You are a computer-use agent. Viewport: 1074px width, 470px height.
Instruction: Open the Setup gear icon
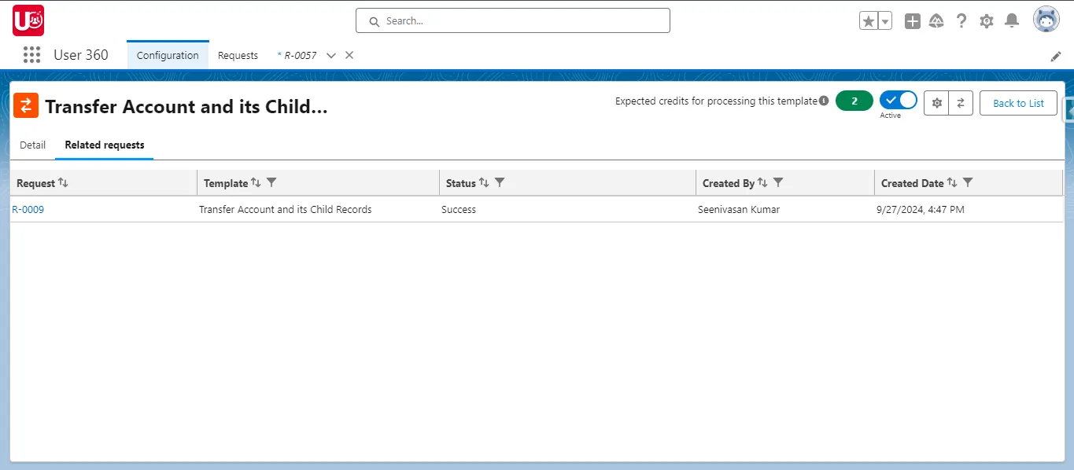987,21
